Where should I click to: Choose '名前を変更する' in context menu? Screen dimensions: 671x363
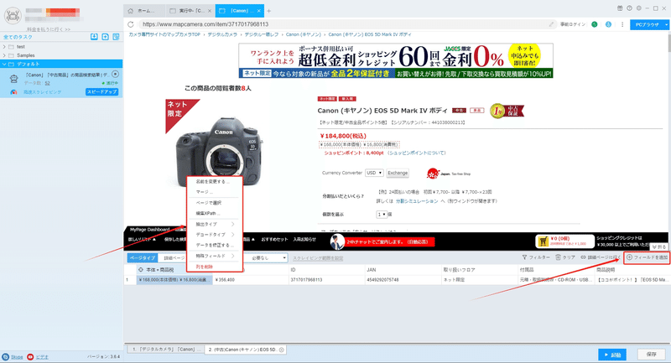click(215, 182)
